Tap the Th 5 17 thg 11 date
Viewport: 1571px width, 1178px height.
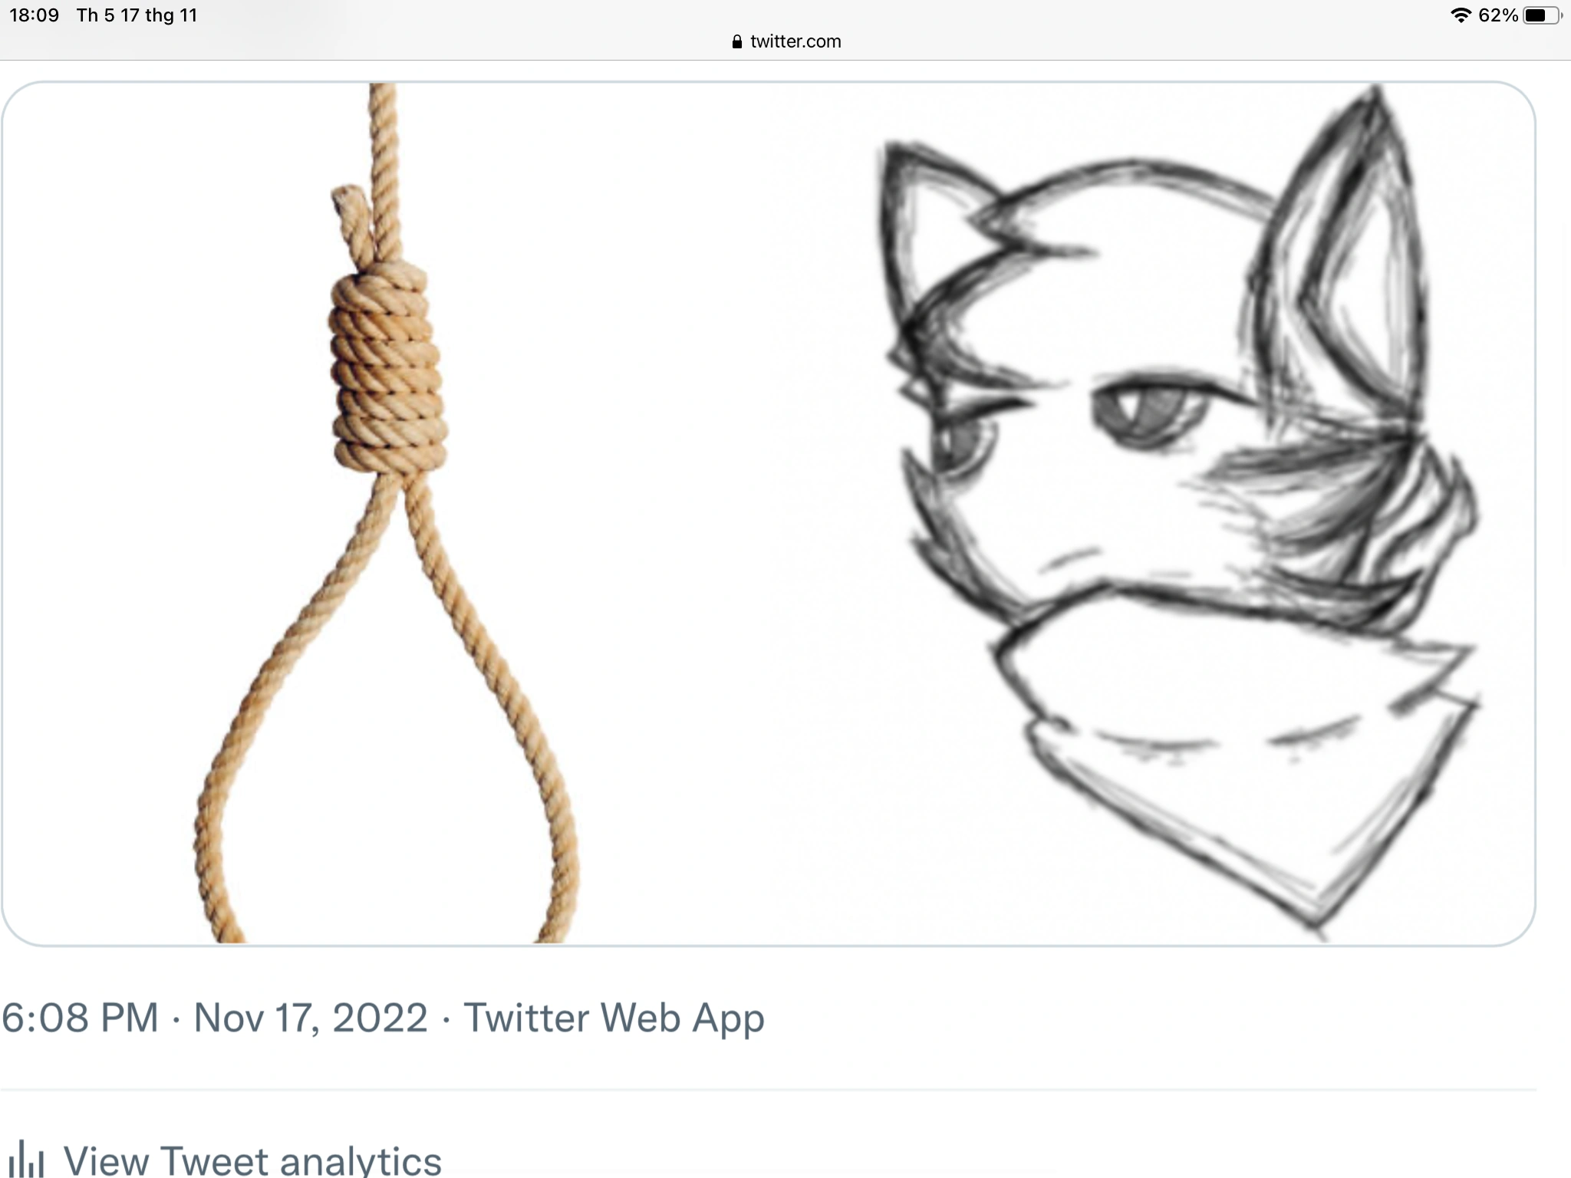pyautogui.click(x=137, y=15)
